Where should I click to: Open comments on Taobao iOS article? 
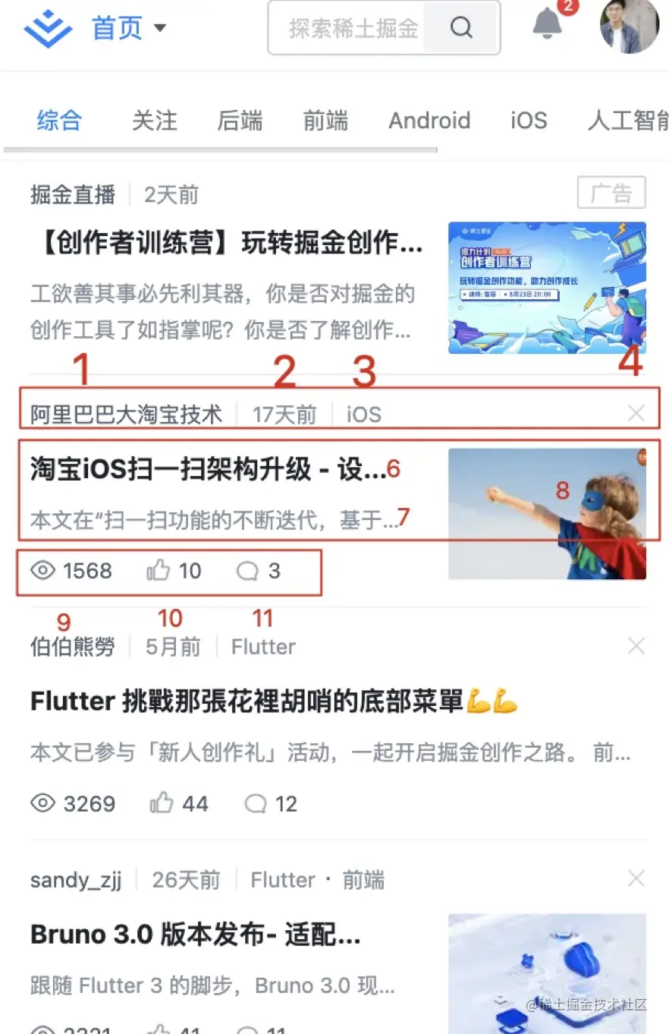(247, 571)
